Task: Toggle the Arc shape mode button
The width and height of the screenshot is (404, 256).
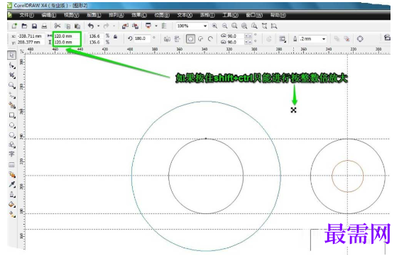Action: 210,39
